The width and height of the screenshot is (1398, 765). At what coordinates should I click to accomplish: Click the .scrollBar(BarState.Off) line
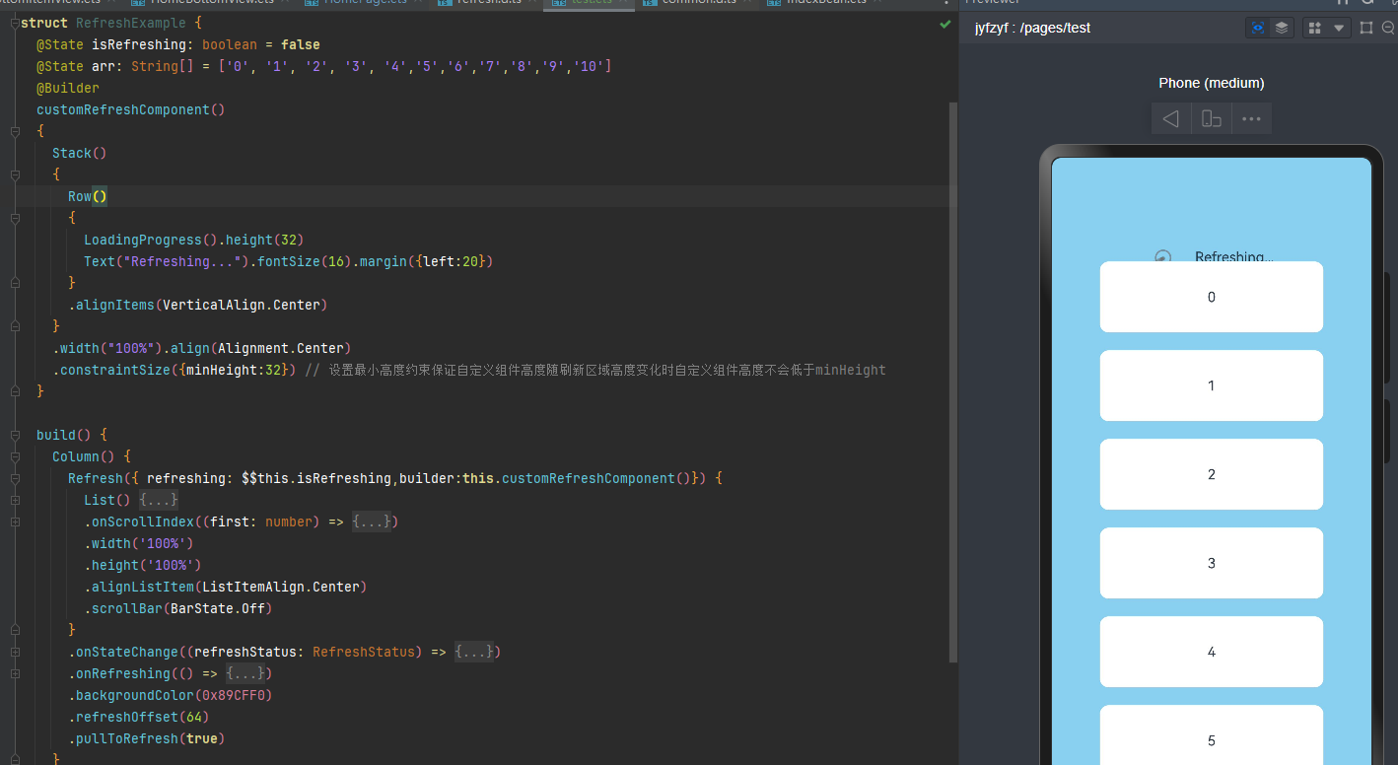[x=178, y=608]
